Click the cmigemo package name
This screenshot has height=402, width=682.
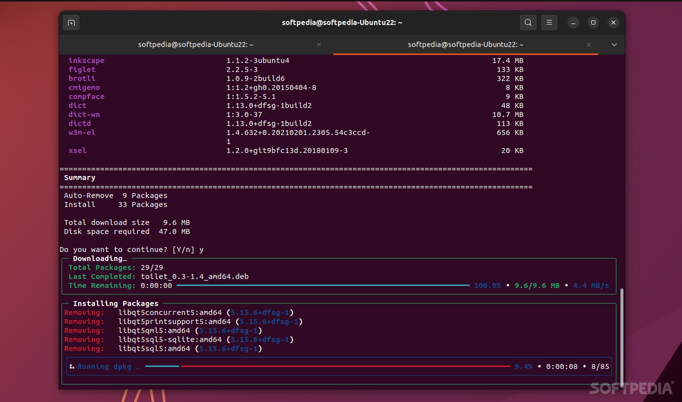[x=84, y=87]
